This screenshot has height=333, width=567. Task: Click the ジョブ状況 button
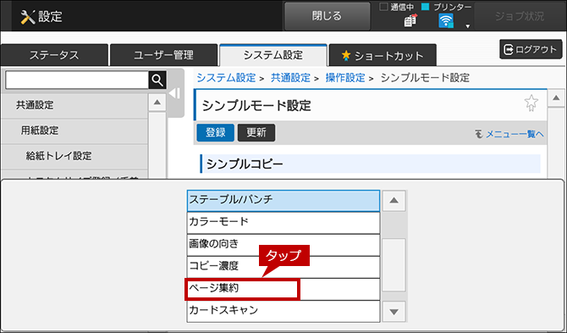coord(520,16)
